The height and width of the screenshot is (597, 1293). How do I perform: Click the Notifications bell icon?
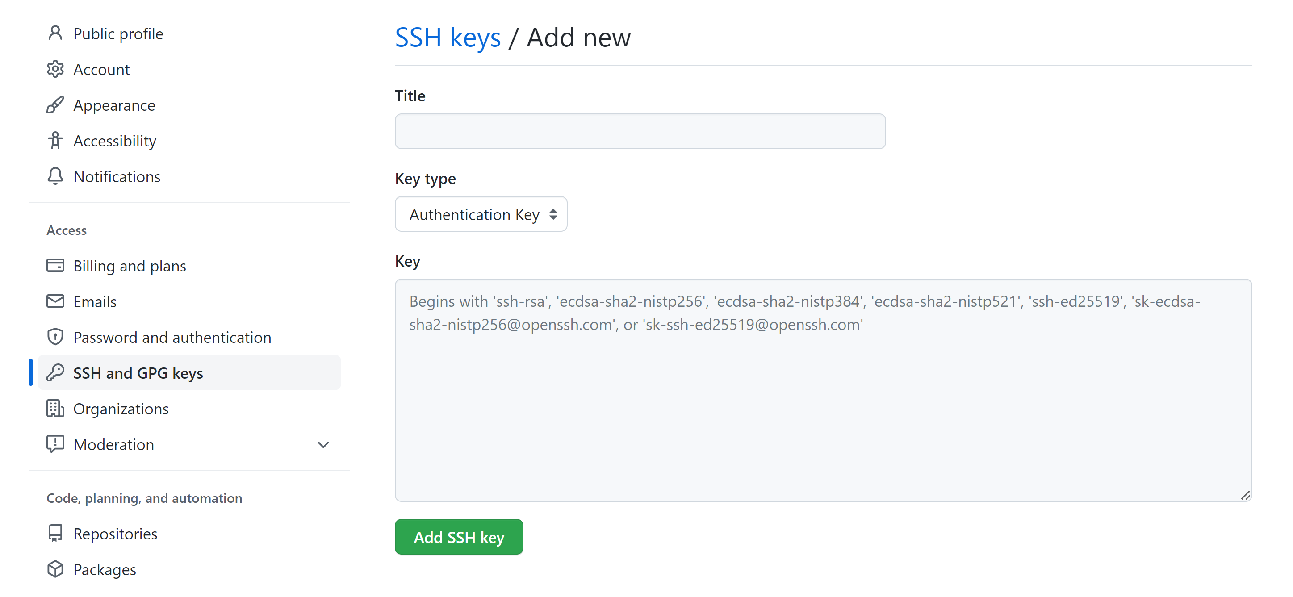click(x=55, y=176)
